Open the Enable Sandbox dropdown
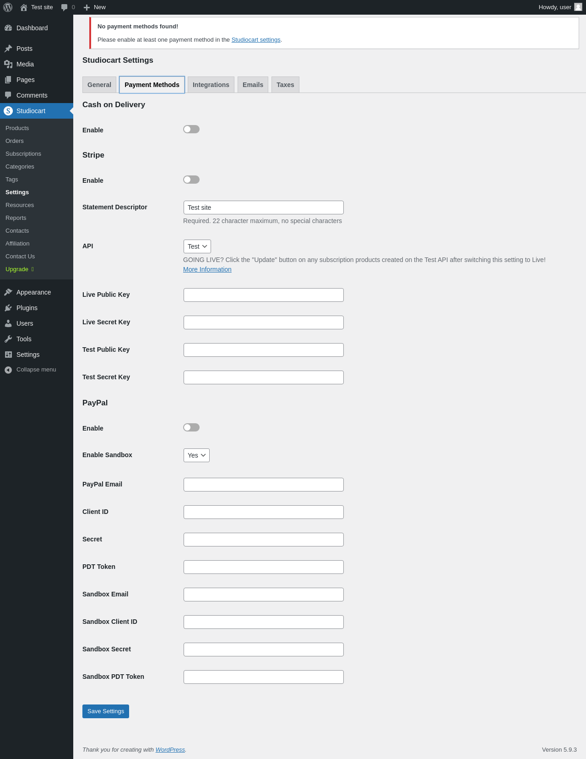 coord(196,455)
